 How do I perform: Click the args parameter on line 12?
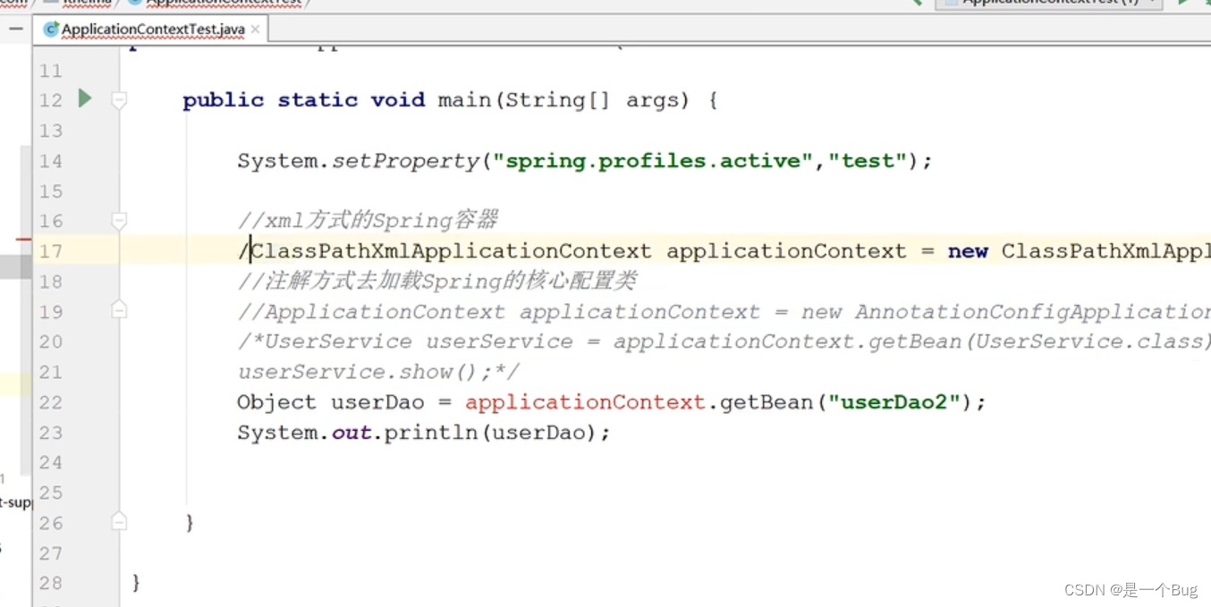tap(652, 101)
